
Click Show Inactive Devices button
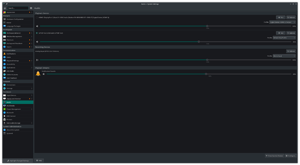(274, 156)
